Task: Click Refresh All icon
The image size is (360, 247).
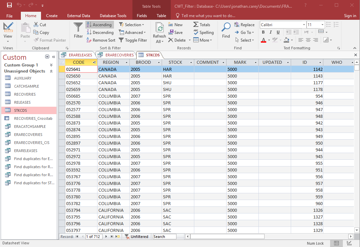Action: pyautogui.click(x=159, y=32)
